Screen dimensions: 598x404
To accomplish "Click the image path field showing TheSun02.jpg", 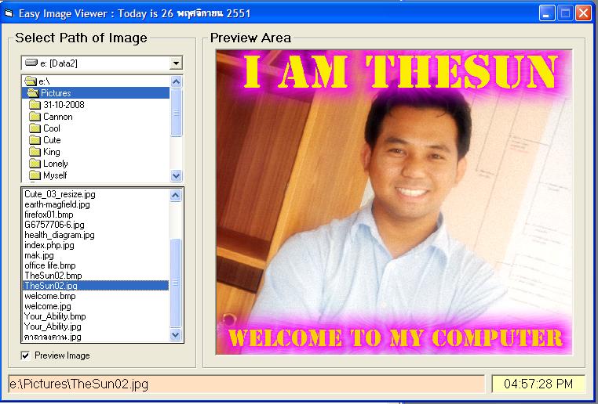I will pos(246,384).
